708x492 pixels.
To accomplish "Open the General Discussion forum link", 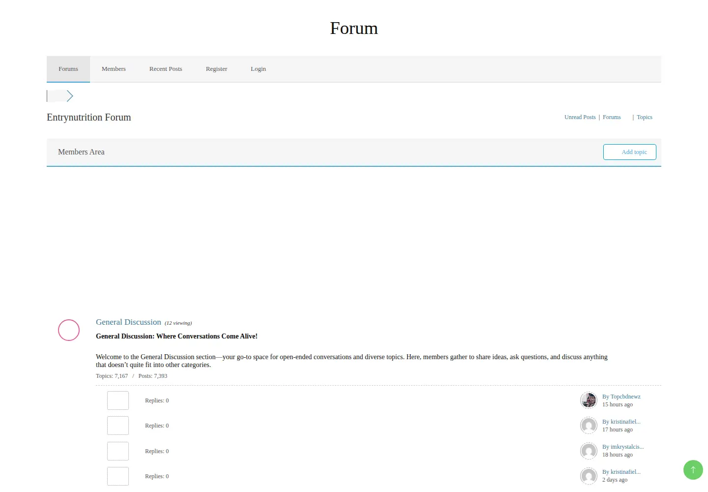I will point(128,322).
